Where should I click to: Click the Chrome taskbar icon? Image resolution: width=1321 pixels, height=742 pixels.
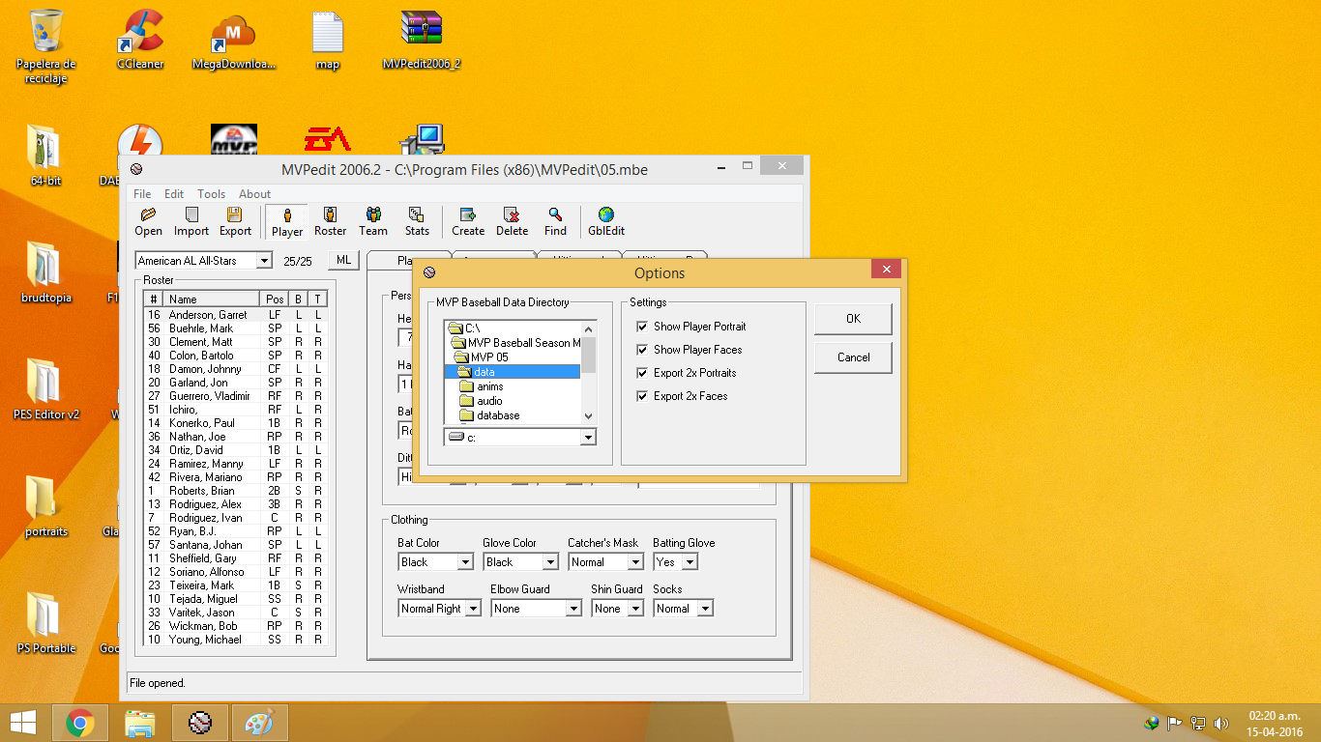click(x=80, y=722)
